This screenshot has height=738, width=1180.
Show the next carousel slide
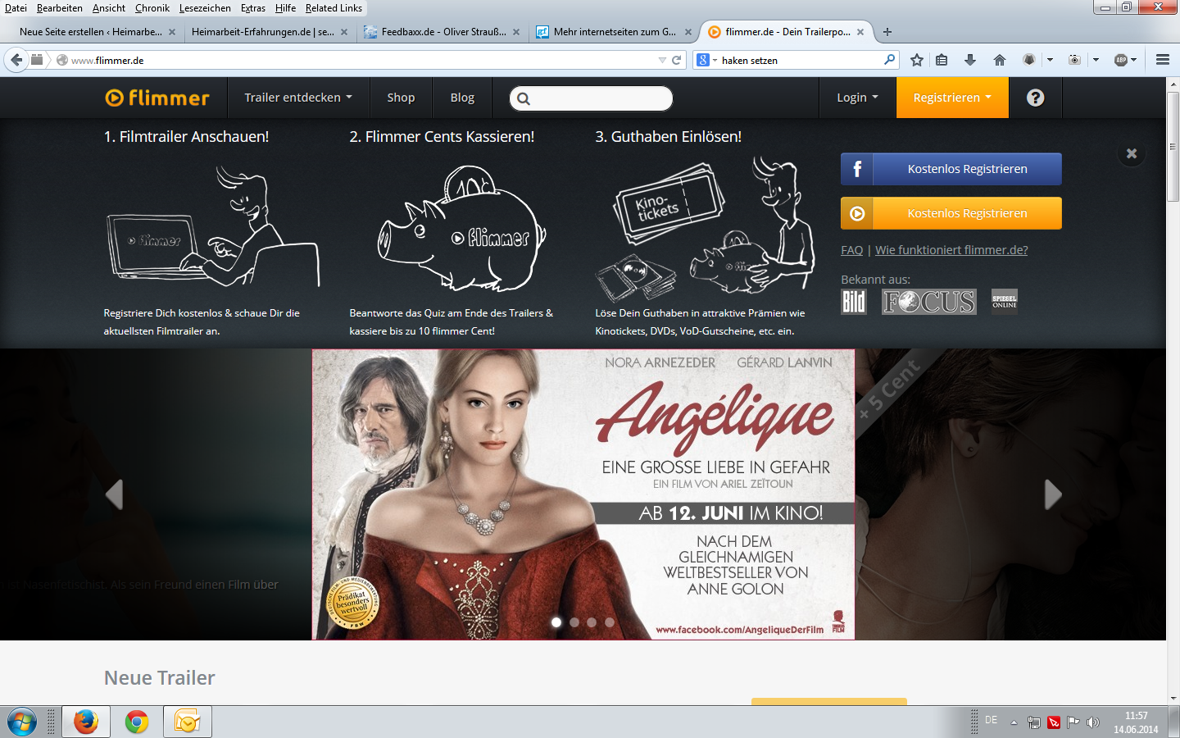1053,494
